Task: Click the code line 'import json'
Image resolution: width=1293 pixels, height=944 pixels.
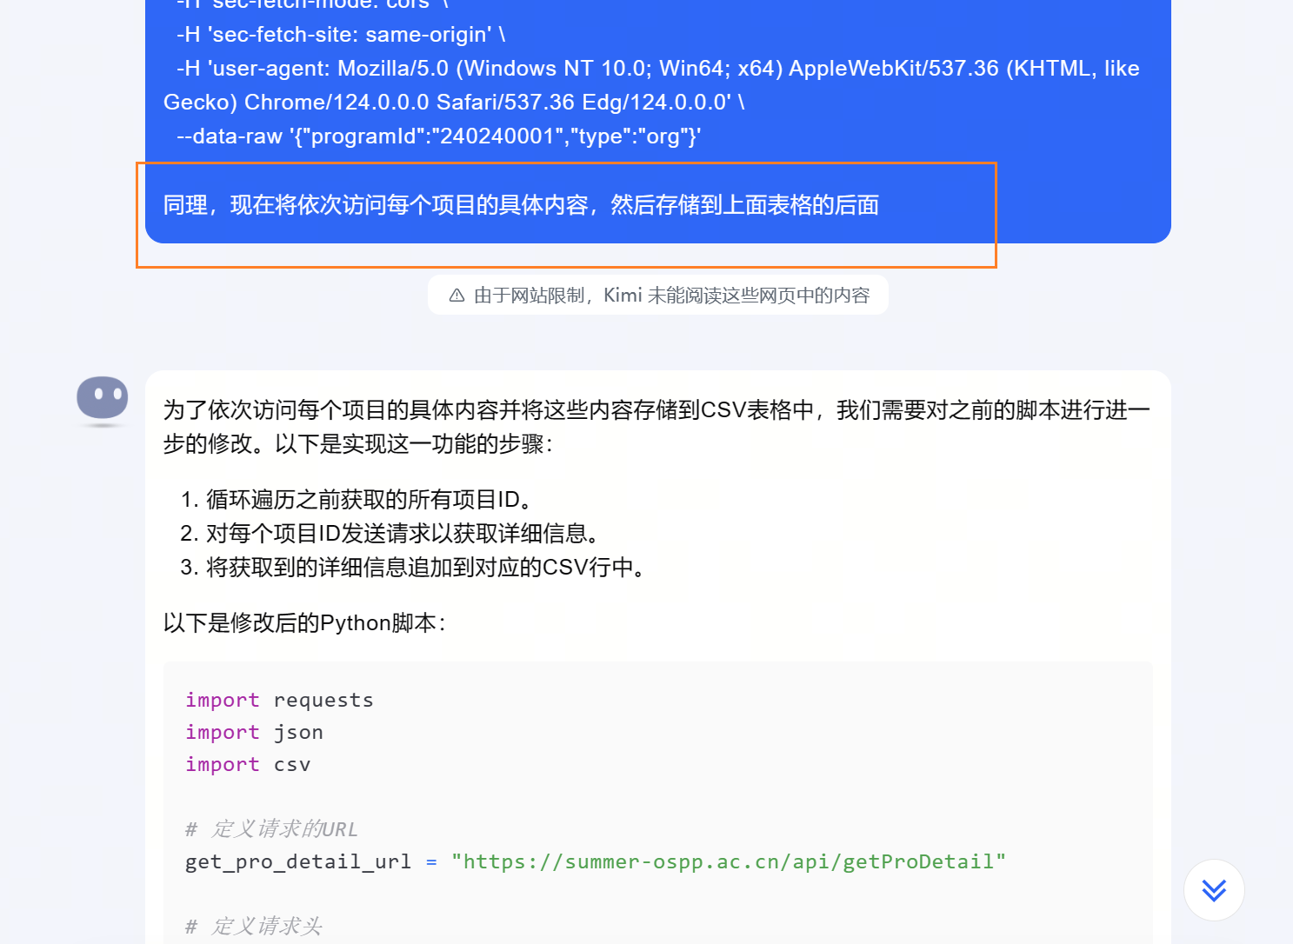Action: coord(254,732)
